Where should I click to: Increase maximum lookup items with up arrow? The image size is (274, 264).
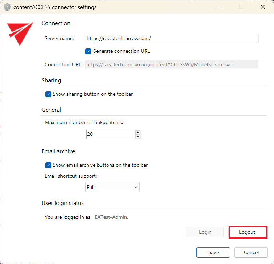138,132
